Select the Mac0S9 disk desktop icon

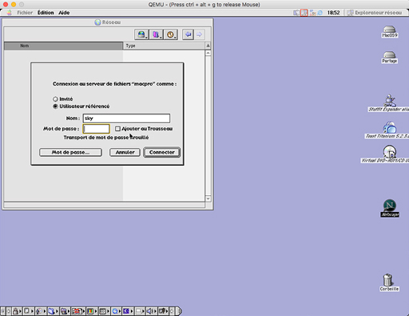pyautogui.click(x=390, y=31)
